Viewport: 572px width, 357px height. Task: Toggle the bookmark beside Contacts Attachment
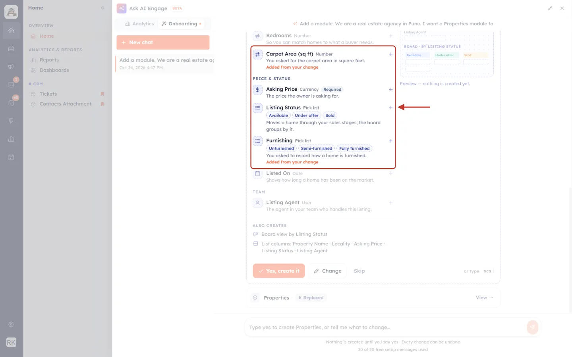point(102,104)
